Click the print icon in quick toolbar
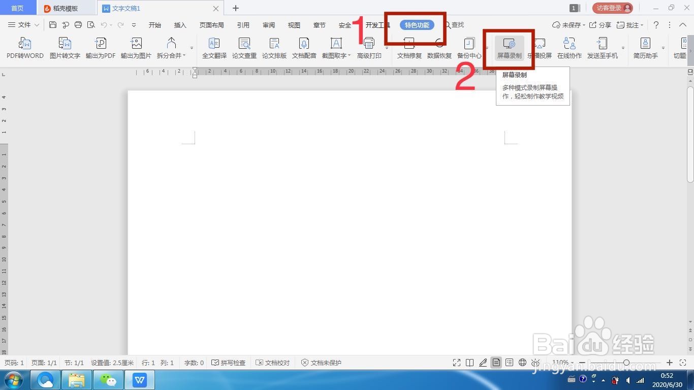 pos(78,25)
